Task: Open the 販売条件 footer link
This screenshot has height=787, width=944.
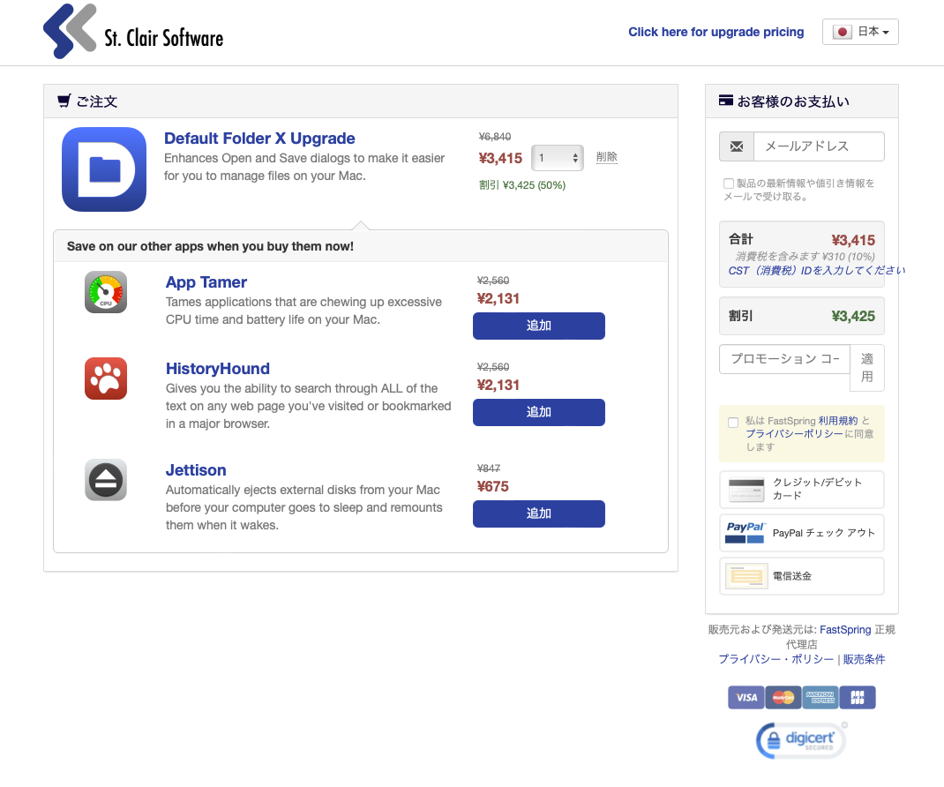Action: (x=864, y=659)
